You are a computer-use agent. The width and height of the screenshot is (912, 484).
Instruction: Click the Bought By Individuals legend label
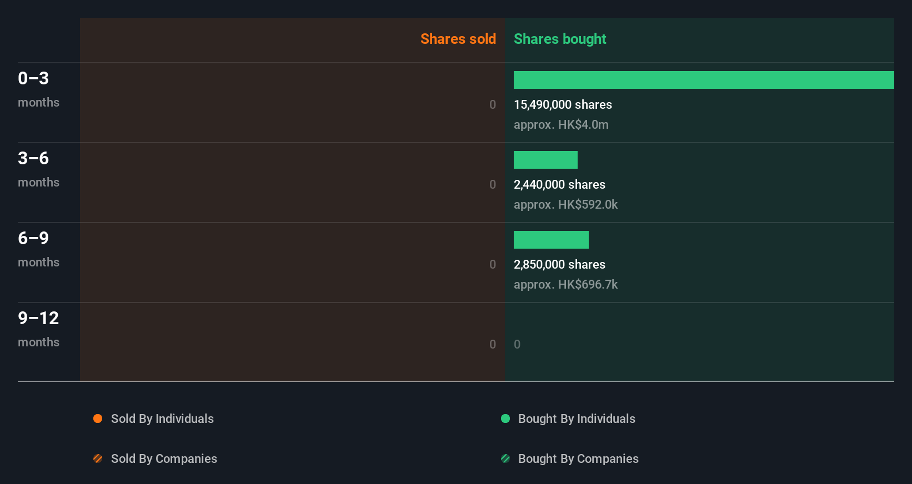(577, 419)
